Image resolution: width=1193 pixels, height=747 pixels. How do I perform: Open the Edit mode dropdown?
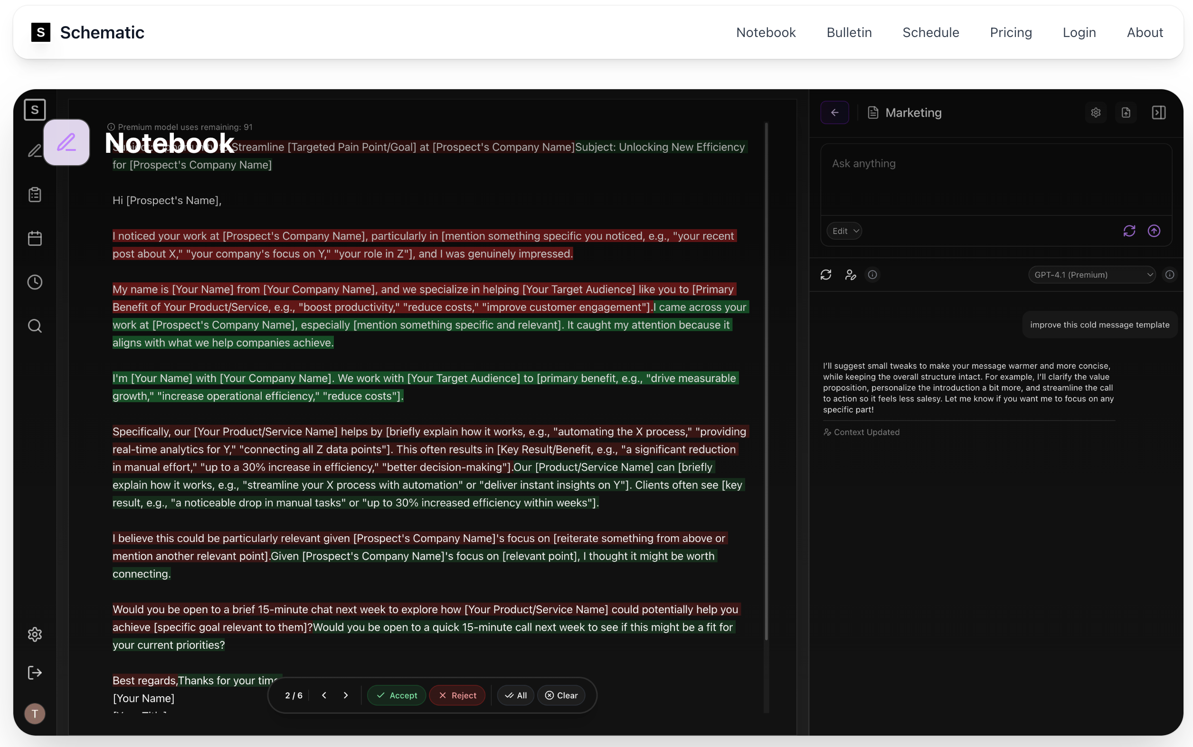tap(844, 231)
